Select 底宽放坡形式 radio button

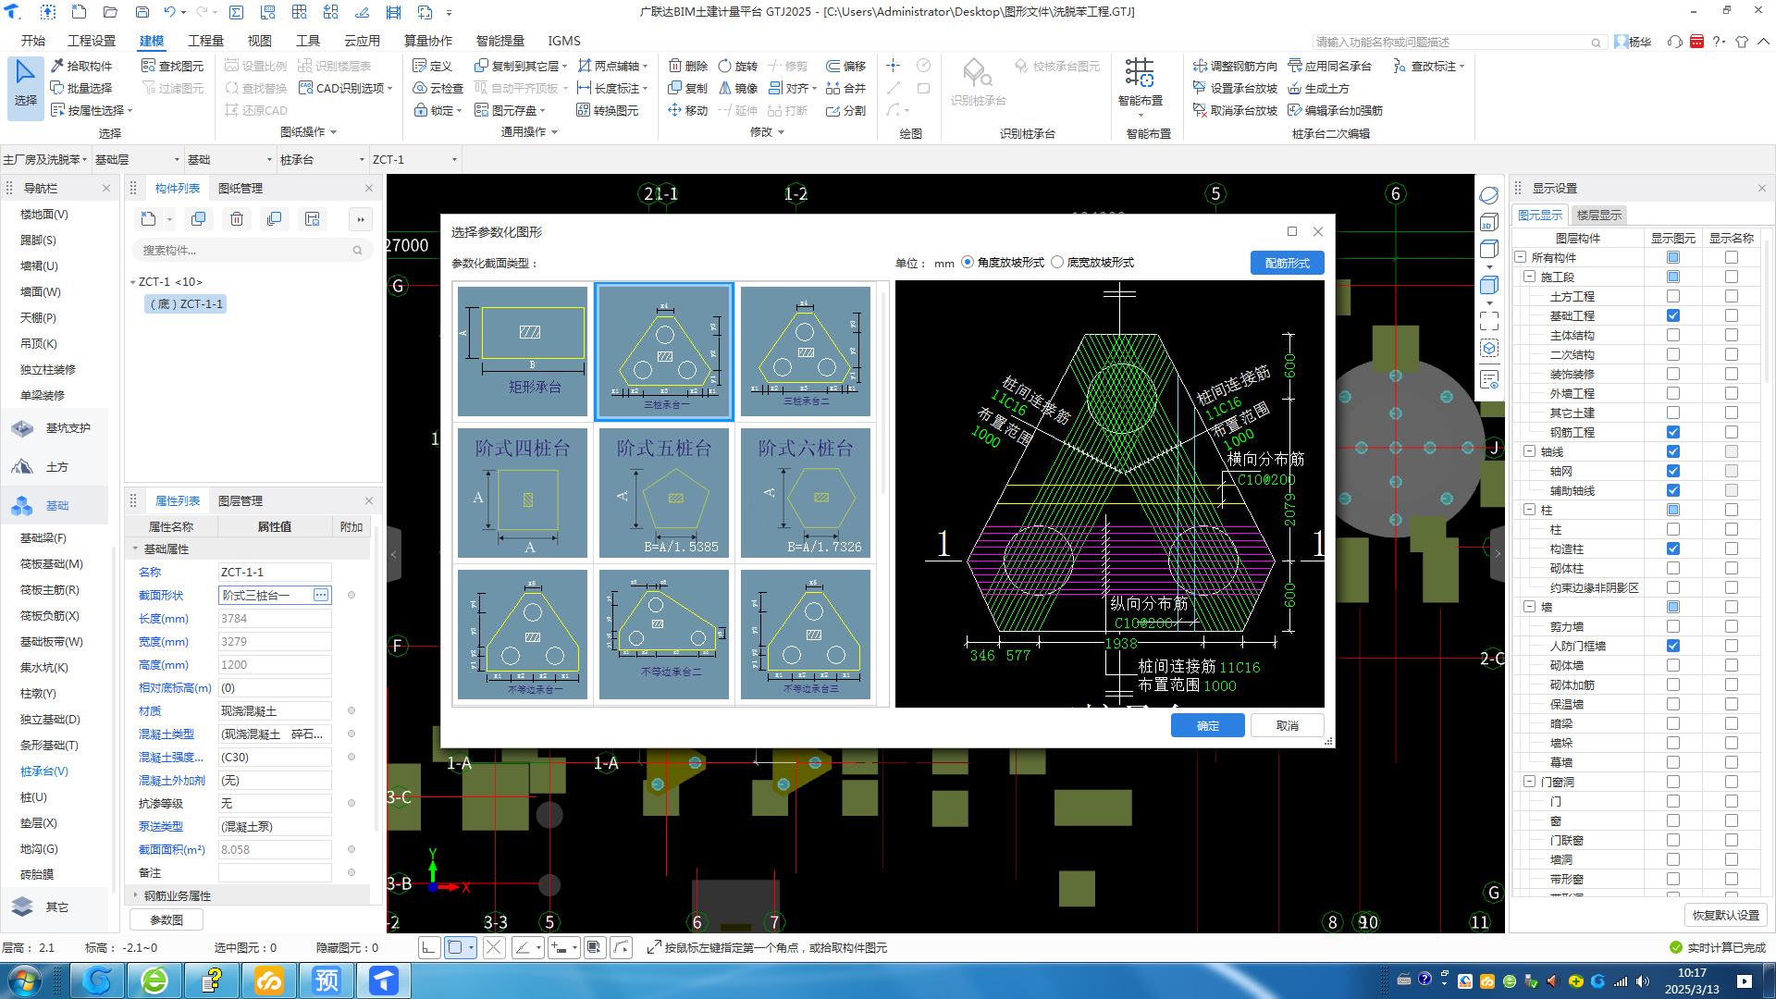click(1057, 262)
